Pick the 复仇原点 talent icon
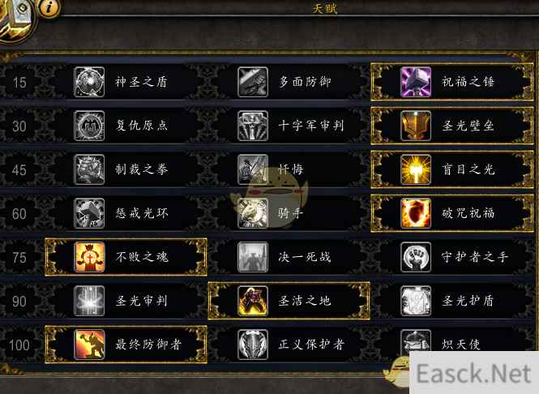539x394 pixels. pos(89,126)
